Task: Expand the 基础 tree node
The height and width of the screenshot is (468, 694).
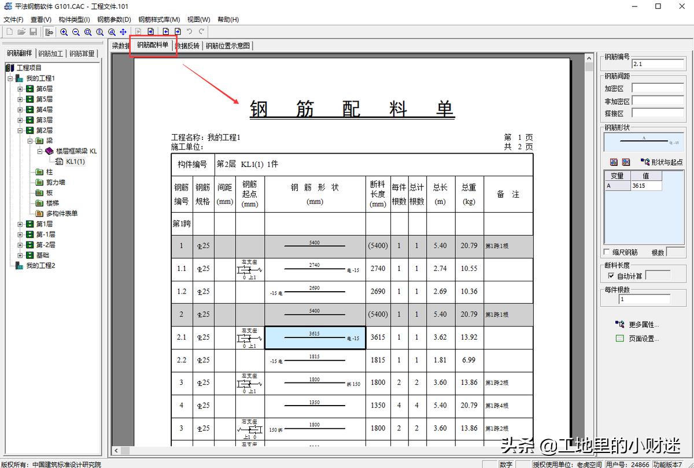Action: click(20, 255)
